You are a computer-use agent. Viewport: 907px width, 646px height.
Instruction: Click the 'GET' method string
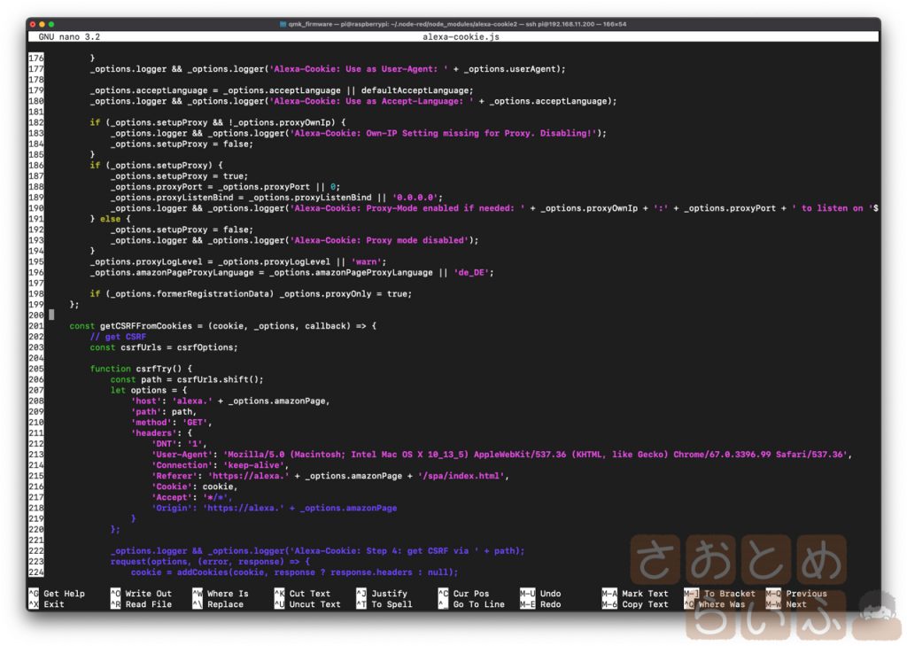point(195,423)
